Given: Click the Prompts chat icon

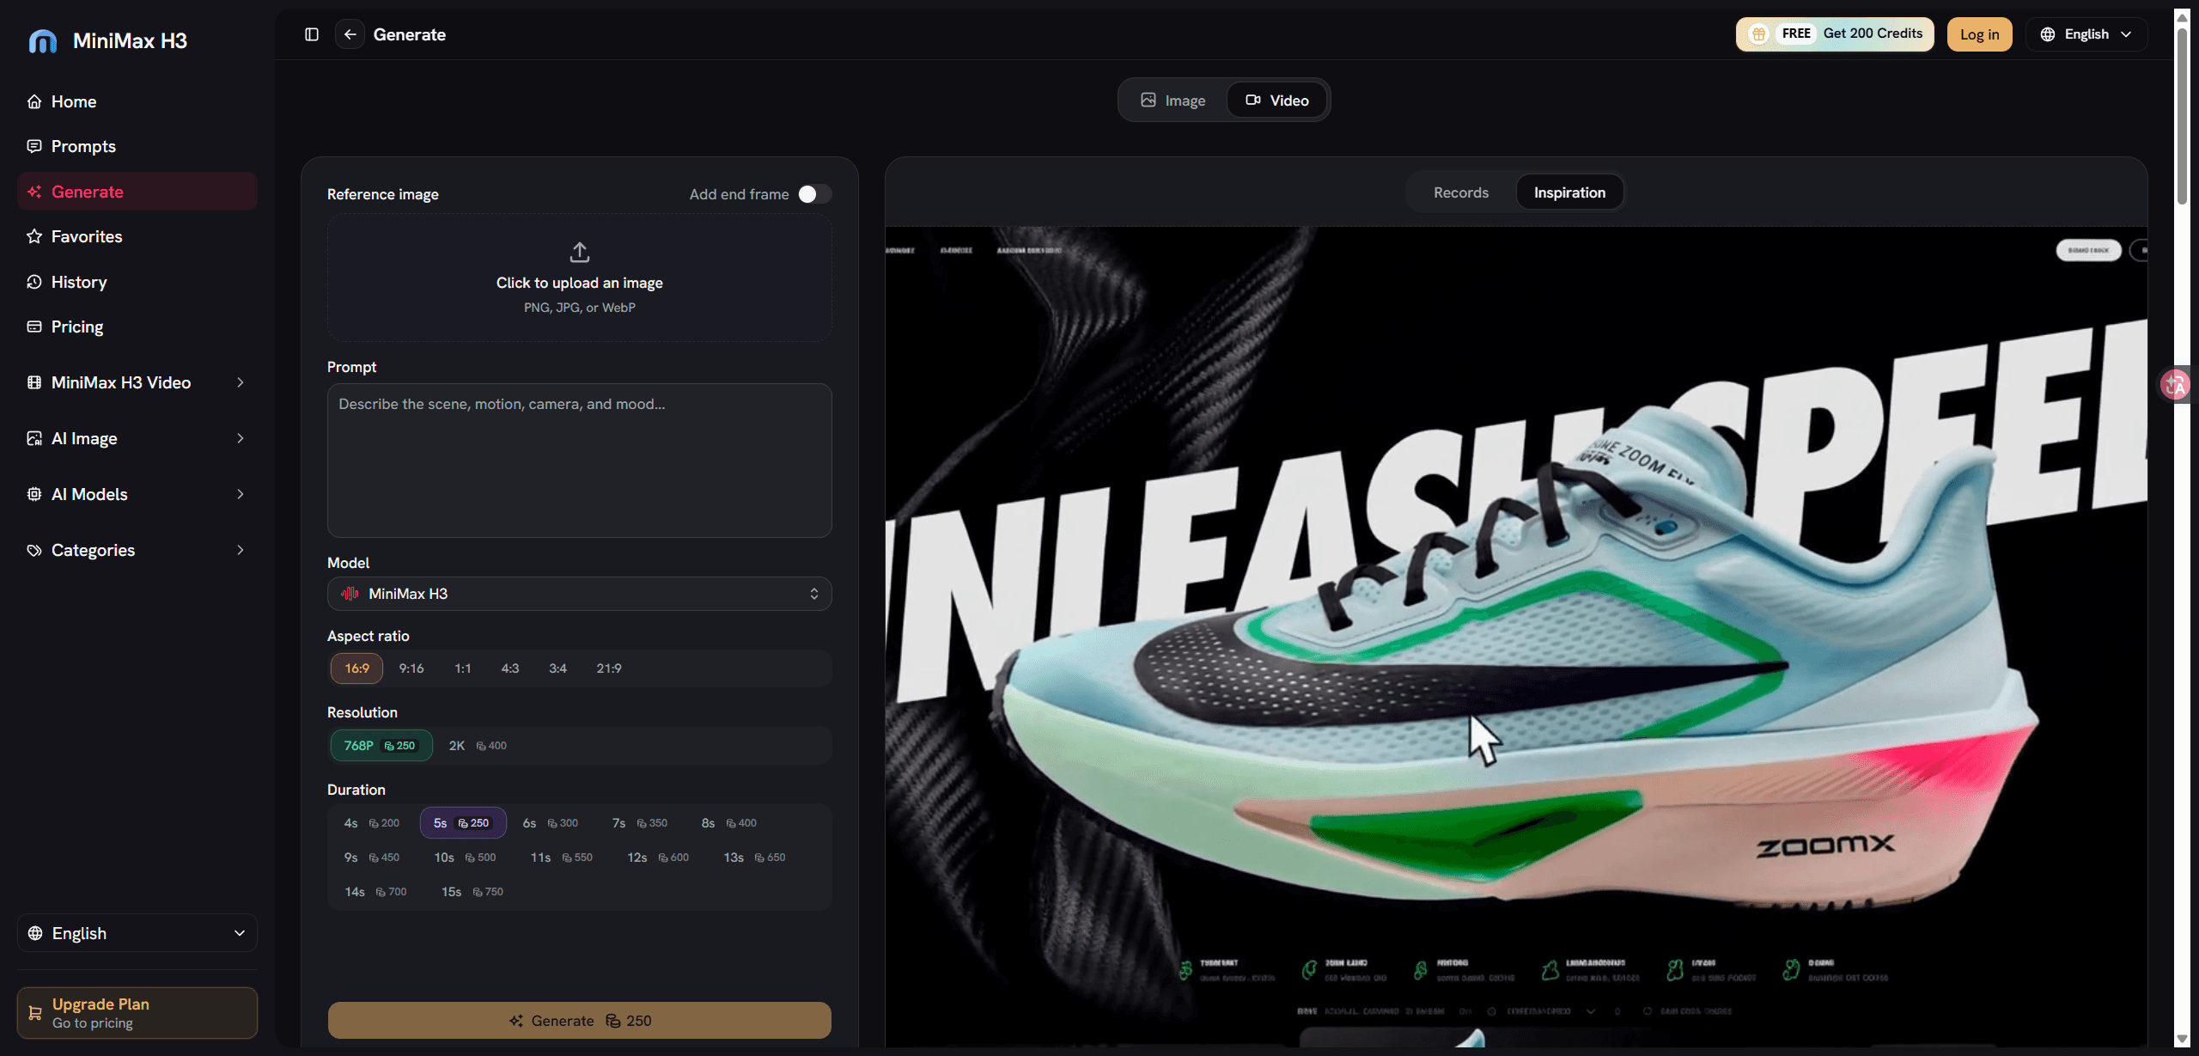Looking at the screenshot, I should click(34, 146).
